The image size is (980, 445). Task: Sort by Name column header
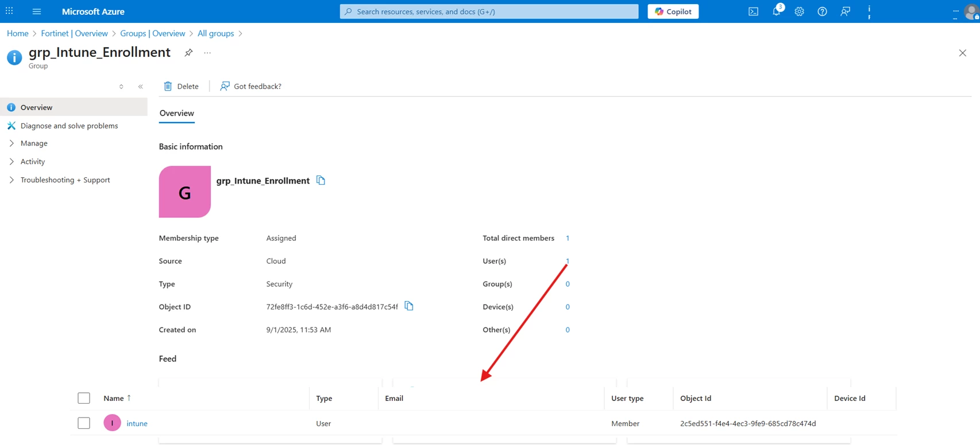117,398
